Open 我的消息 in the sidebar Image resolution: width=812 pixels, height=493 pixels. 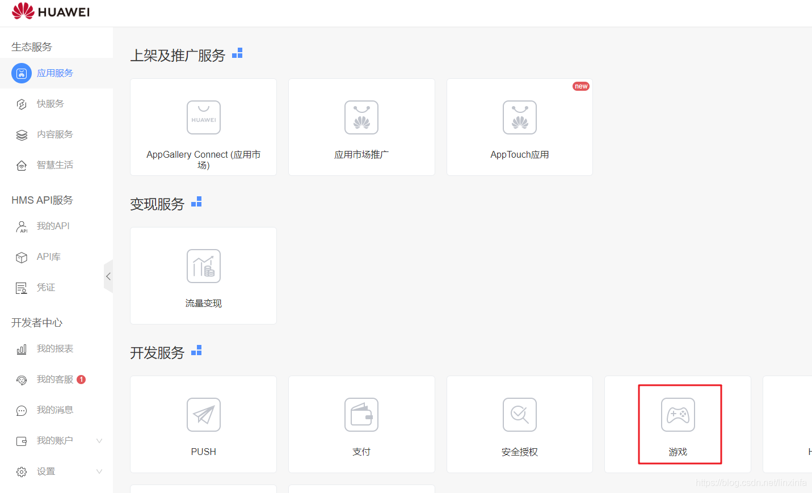point(56,410)
